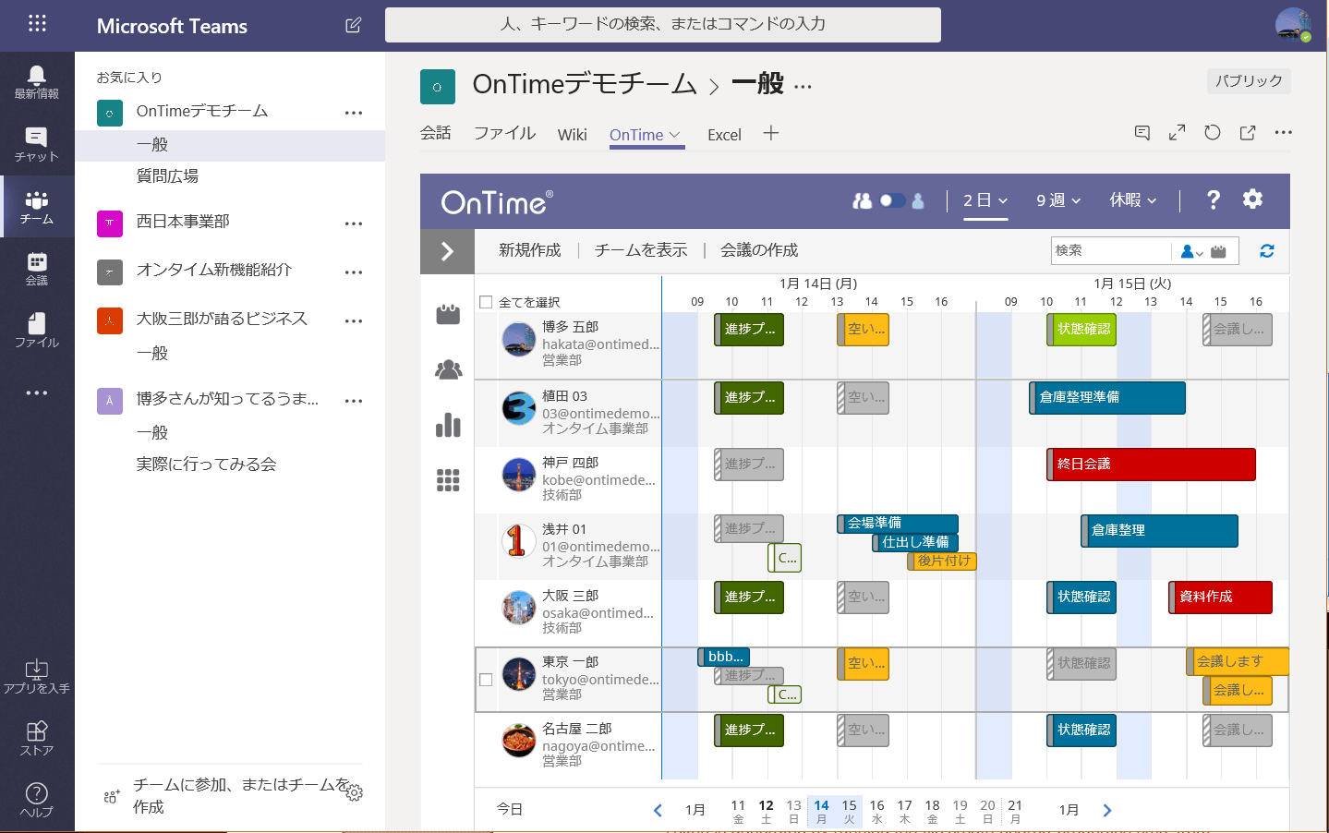Click 会議の作成 to create a meeting

coord(757,250)
